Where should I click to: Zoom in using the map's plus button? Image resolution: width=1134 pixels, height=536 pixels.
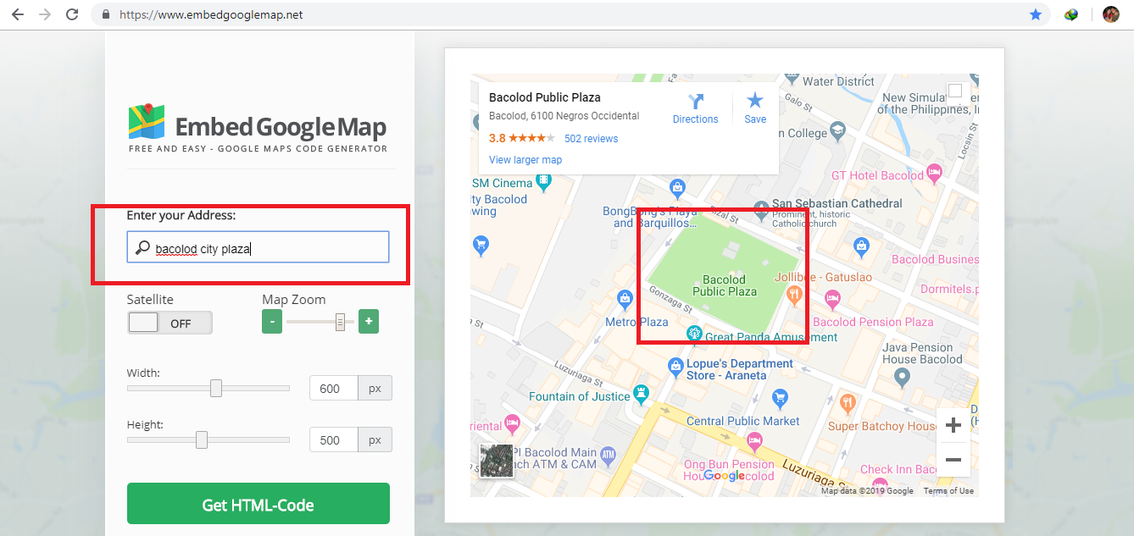click(953, 424)
